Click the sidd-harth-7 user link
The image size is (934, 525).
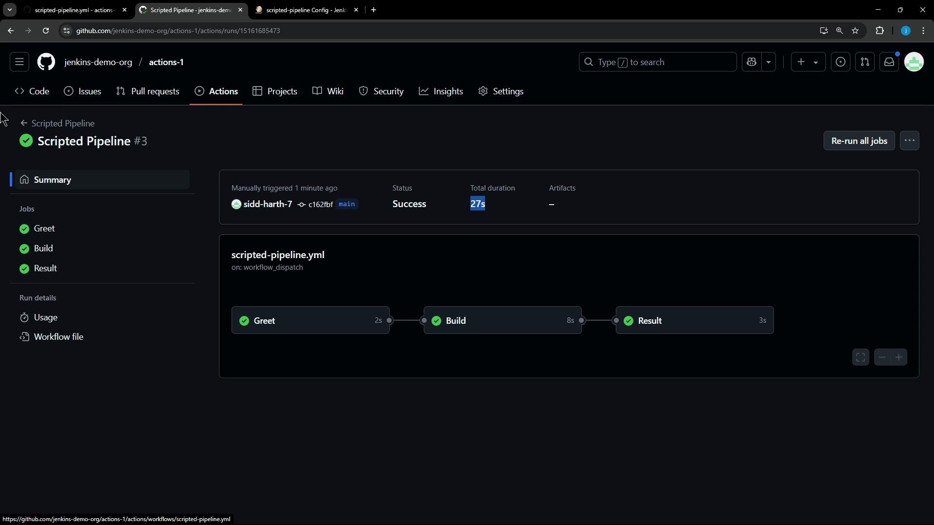click(268, 204)
